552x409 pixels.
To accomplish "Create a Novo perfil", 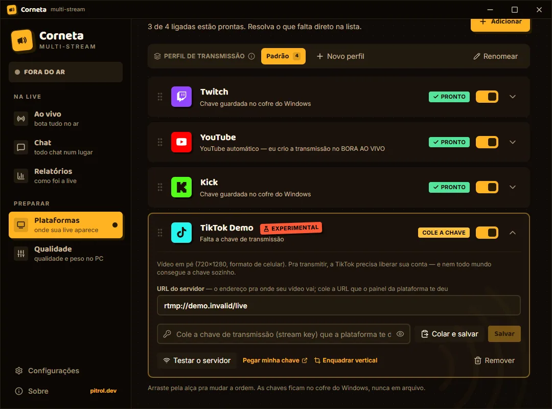I will 340,56.
